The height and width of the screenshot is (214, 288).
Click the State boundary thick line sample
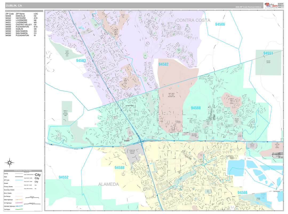pos(19,177)
